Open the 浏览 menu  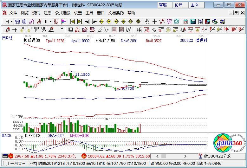tap(25, 13)
